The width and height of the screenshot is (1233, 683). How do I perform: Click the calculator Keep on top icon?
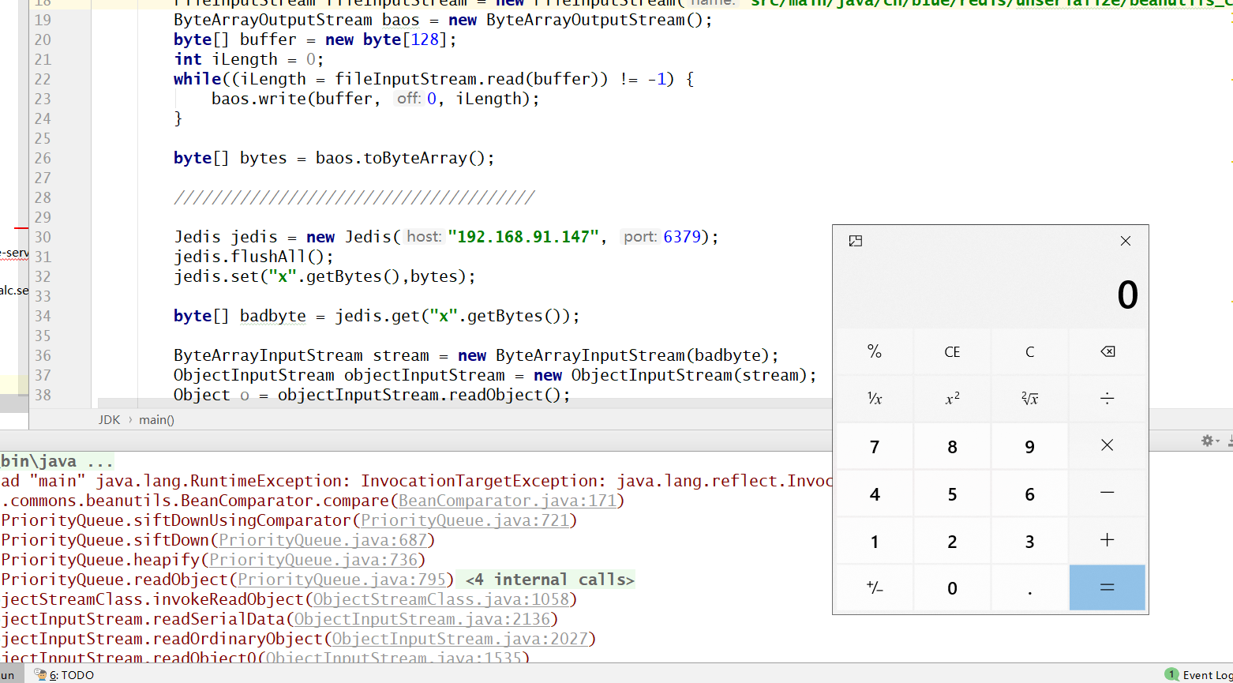coord(855,241)
